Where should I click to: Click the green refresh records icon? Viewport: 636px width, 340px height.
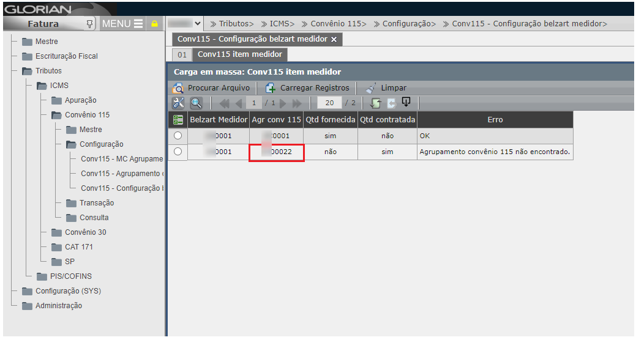click(x=375, y=103)
